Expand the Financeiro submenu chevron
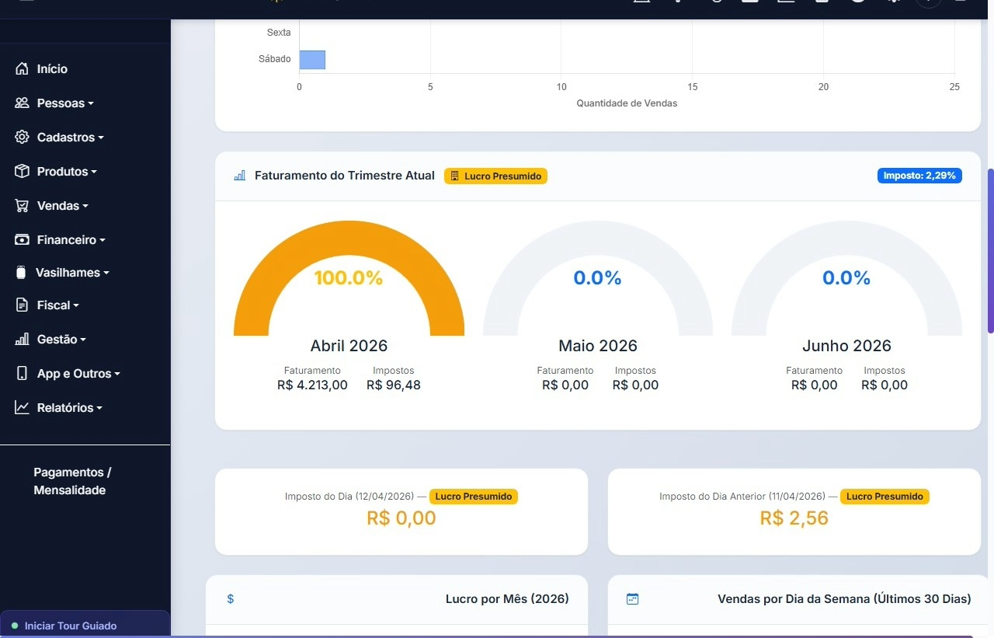The height and width of the screenshot is (638, 994). pos(103,239)
